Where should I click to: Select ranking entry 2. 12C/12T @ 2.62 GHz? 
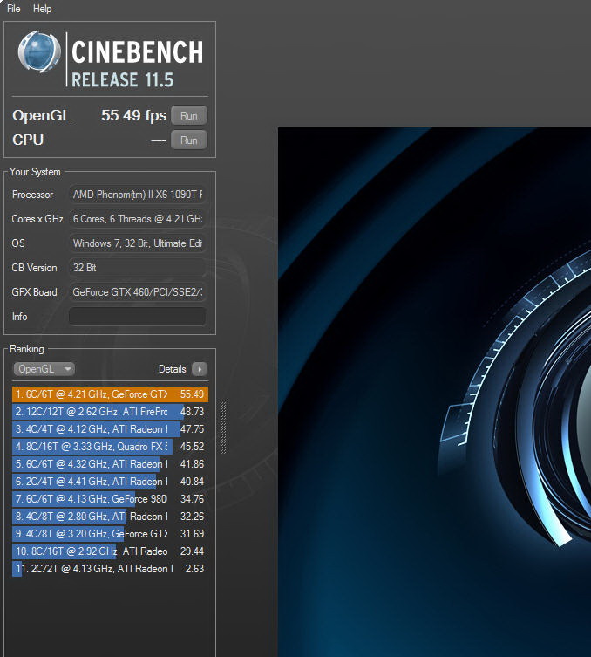[110, 412]
